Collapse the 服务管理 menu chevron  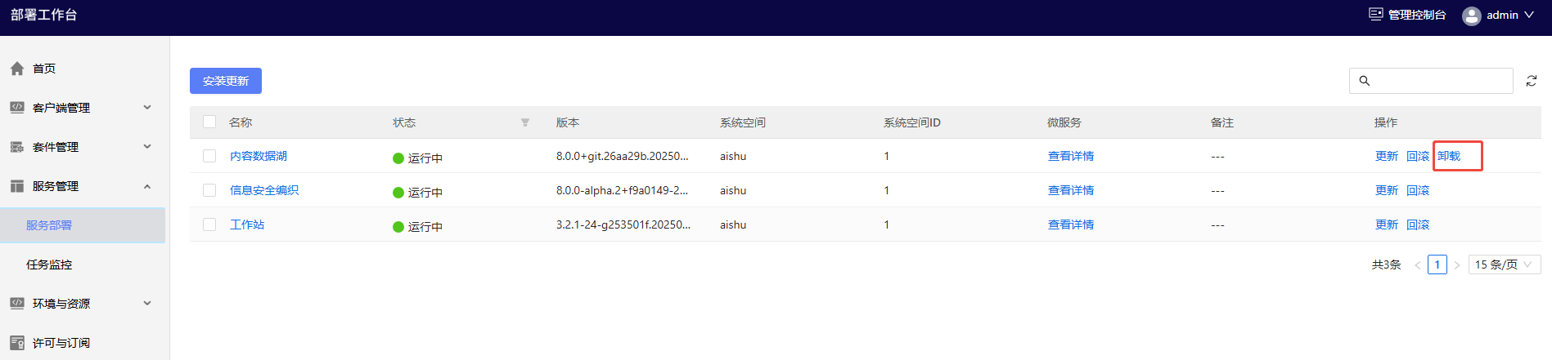(147, 186)
